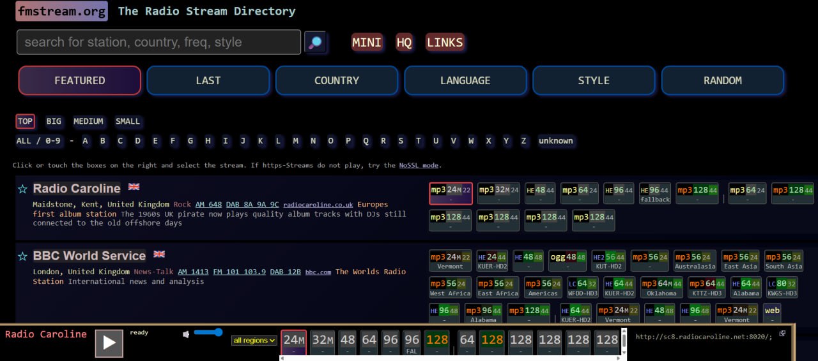
Task: Filter stations by unknown
Action: 556,141
